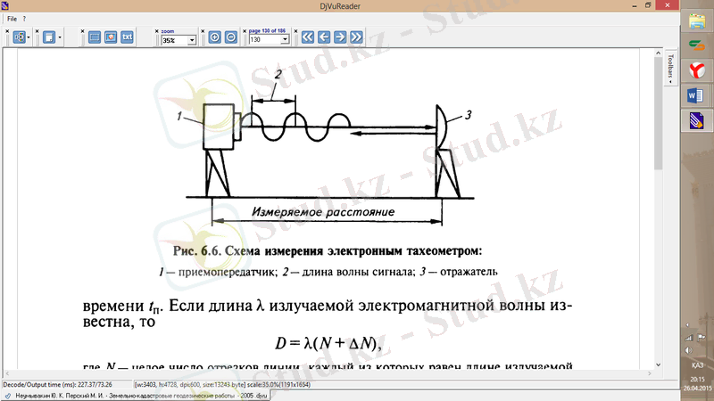Screen dimensions: 714x401
Task: Open File Explorer from the taskbar
Action: pyautogui.click(x=697, y=21)
